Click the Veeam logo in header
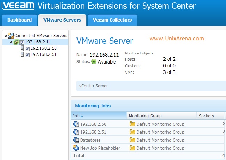The image size is (226, 160). [x=18, y=6]
